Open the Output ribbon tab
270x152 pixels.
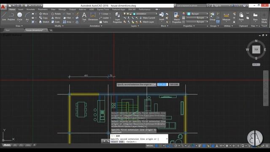point(72,9)
